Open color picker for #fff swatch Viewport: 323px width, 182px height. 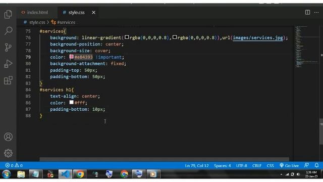pyautogui.click(x=71, y=102)
